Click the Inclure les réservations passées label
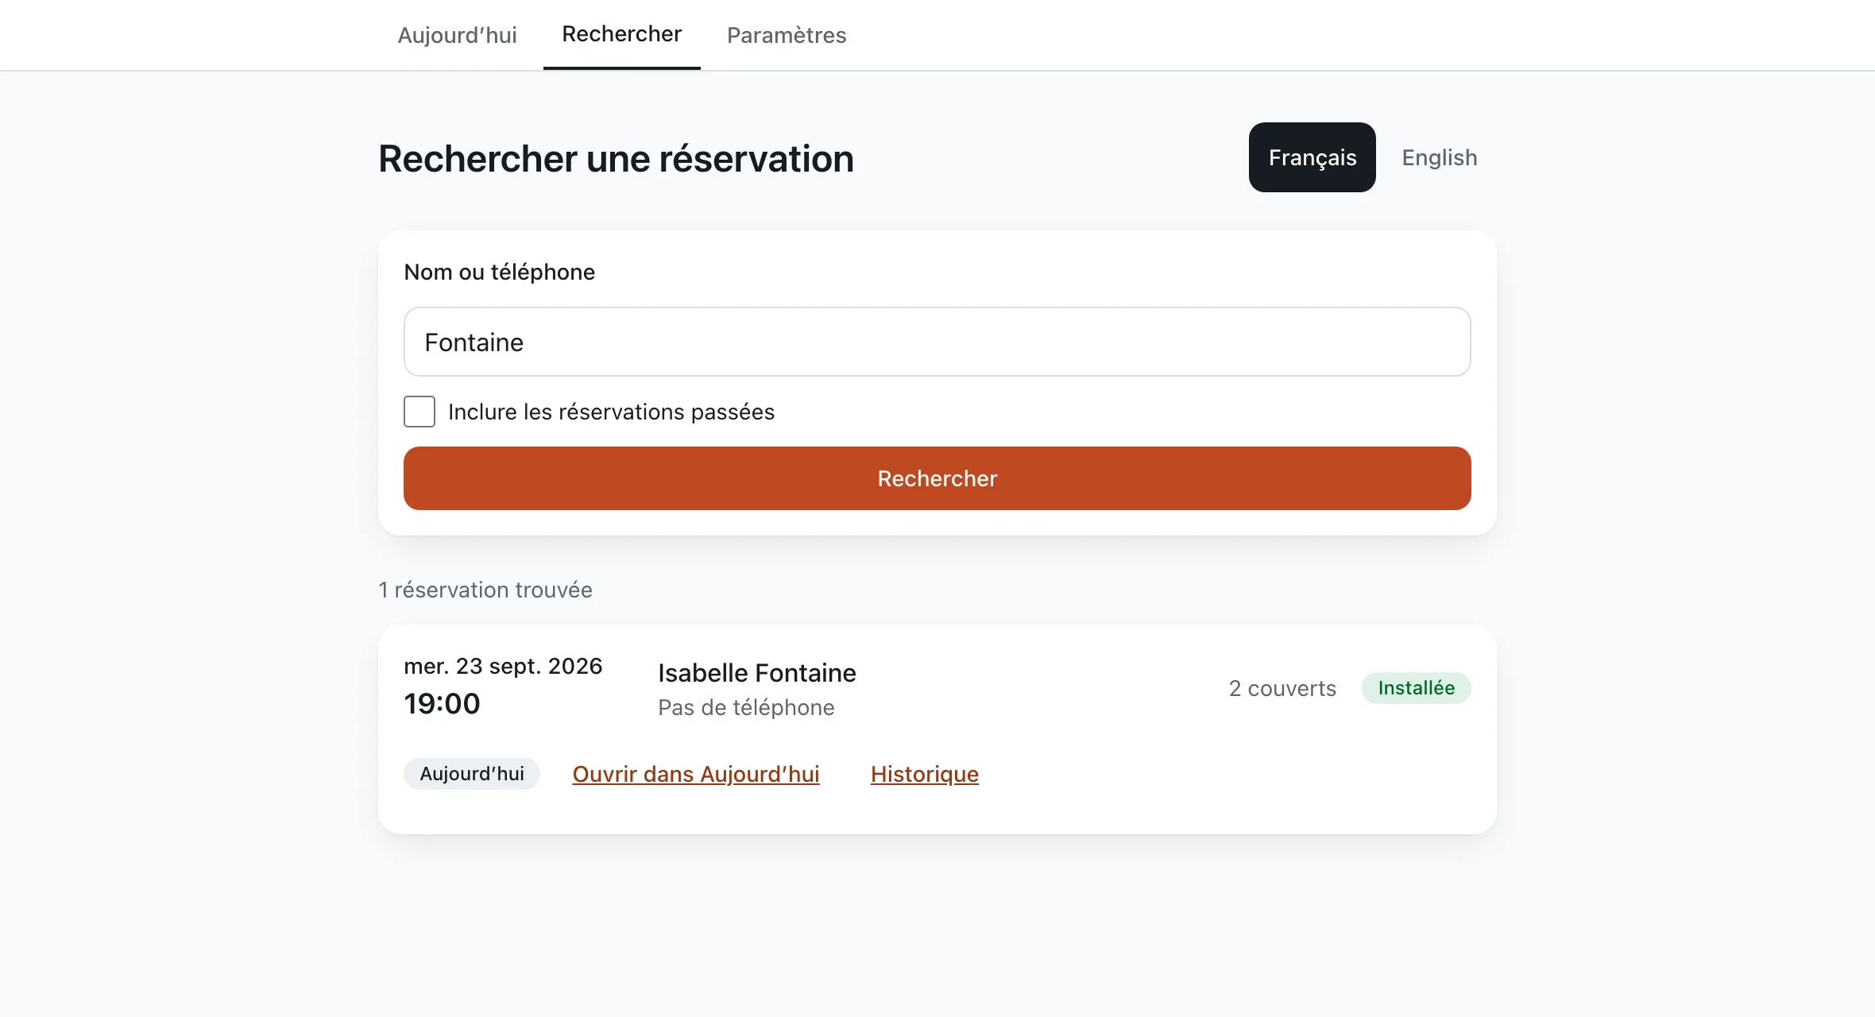 point(611,412)
